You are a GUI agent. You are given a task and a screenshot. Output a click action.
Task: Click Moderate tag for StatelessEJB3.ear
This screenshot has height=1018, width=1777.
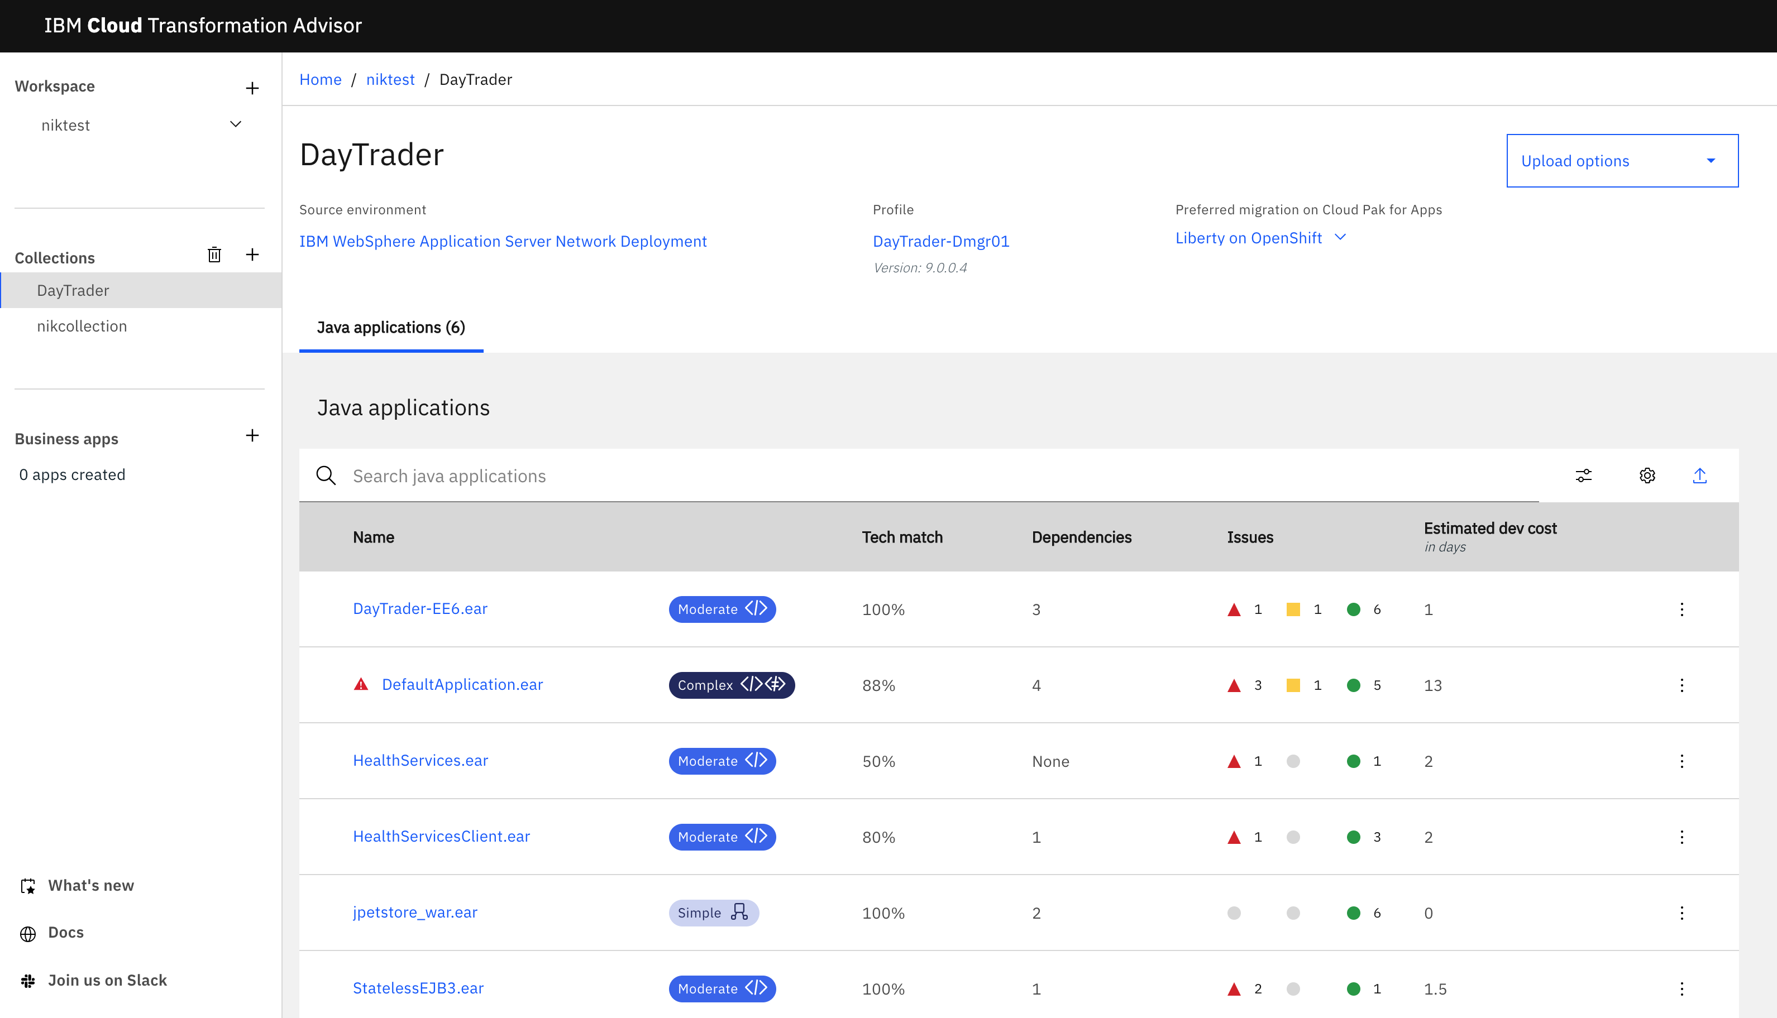722,988
